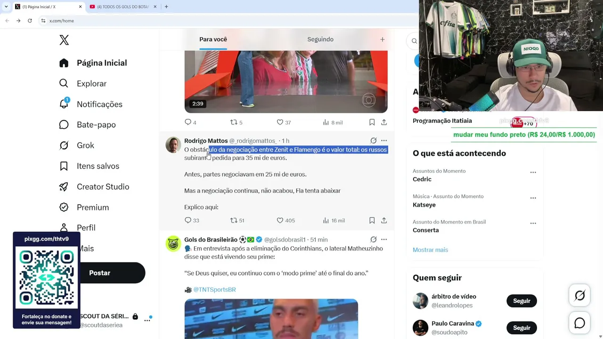Reload the x.com page
The width and height of the screenshot is (603, 339).
[x=30, y=21]
